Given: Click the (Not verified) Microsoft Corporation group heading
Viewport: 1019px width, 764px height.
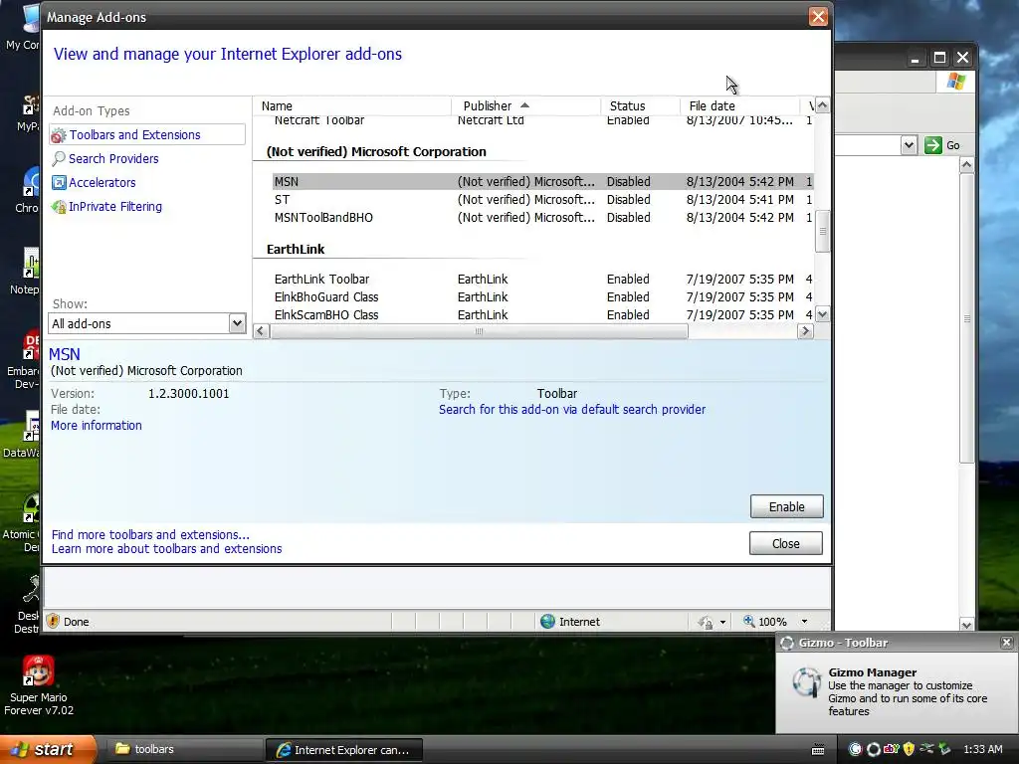Looking at the screenshot, I should click(x=376, y=151).
